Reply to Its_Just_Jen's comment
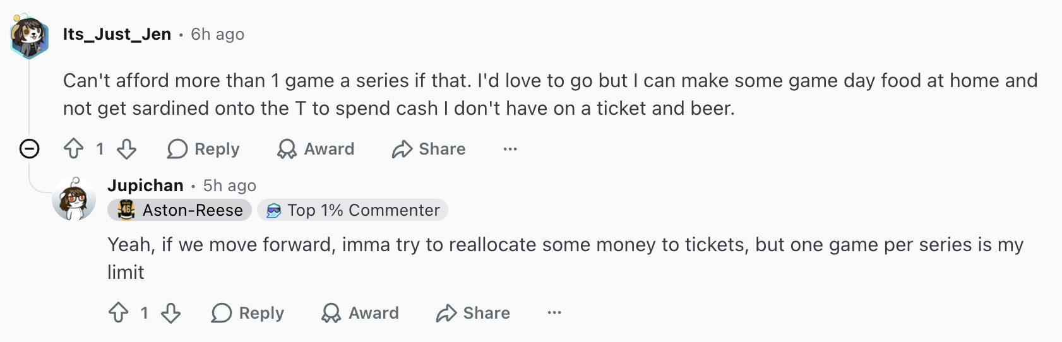This screenshot has height=342, width=1062. pos(203,149)
